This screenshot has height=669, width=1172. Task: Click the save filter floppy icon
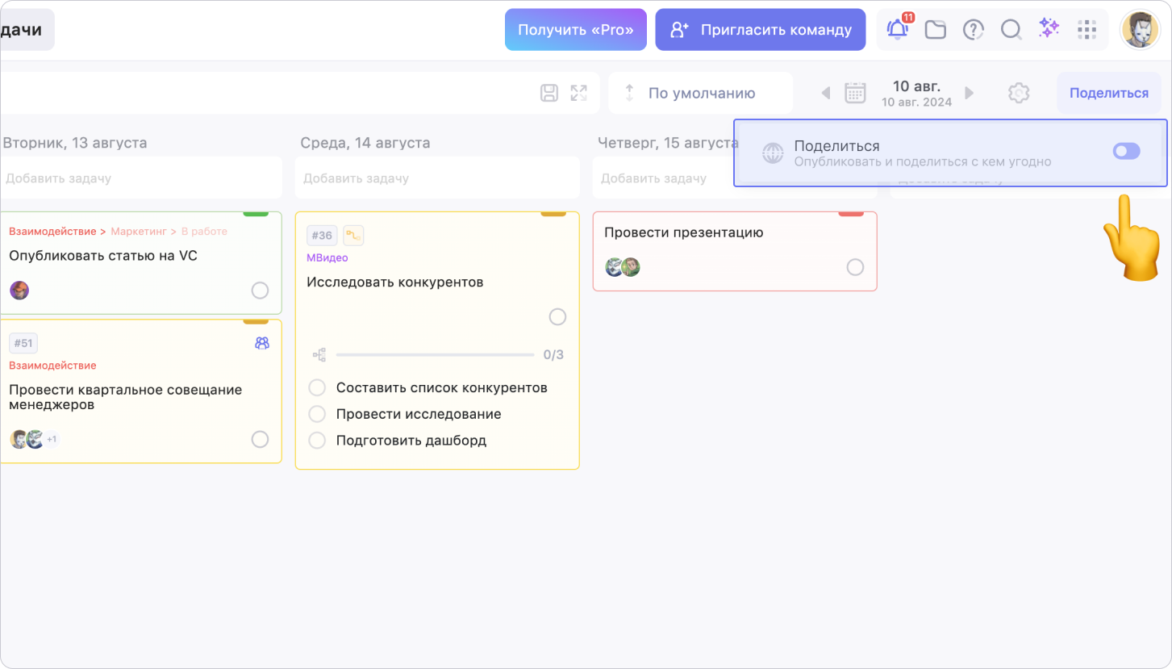pyautogui.click(x=549, y=93)
